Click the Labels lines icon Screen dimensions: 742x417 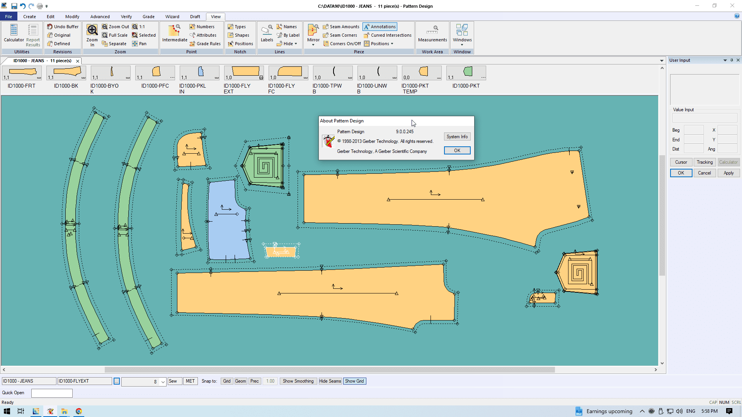point(267,30)
